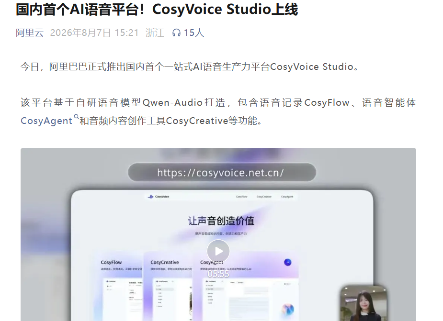Image resolution: width=443 pixels, height=321 pixels.
Task: Click the Qwen-Audio text in second paragraph
Action: tap(172, 103)
